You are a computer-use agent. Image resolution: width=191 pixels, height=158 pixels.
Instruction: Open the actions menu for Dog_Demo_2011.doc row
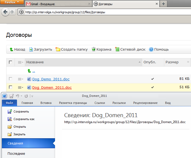click(x=21, y=79)
